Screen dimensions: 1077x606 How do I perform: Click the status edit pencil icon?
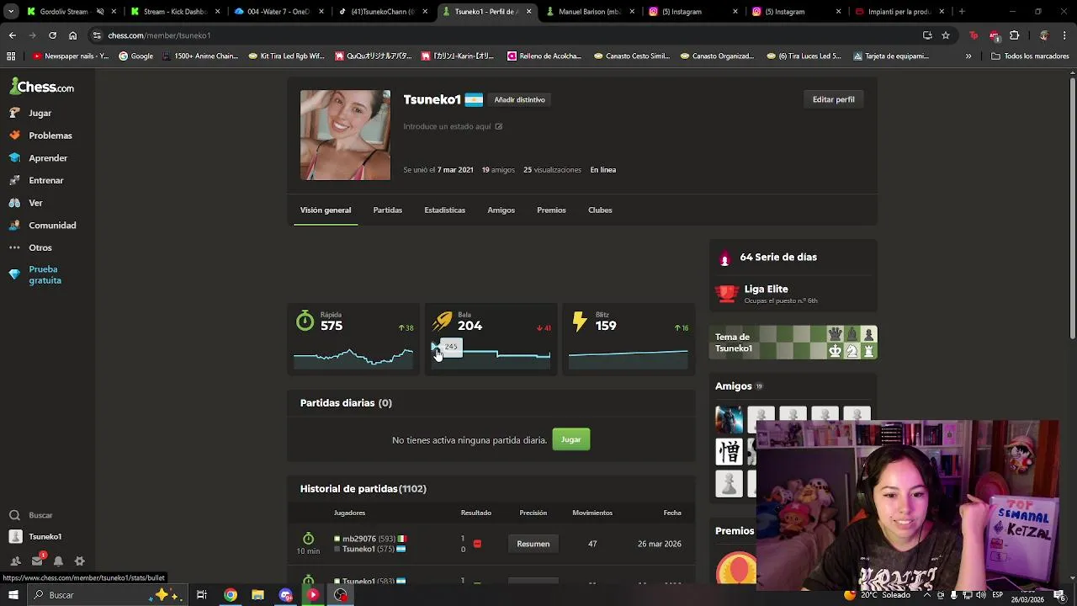click(x=498, y=126)
